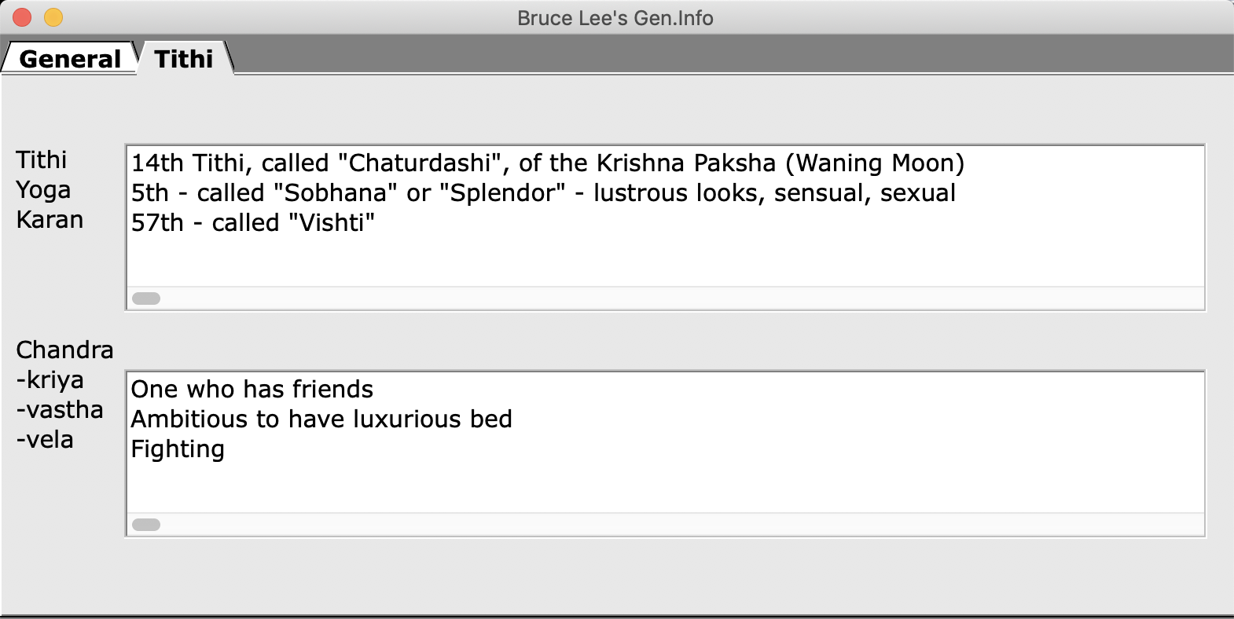
Task: Click the lower text box's horizontal scrollbar thumb
Action: pos(146,525)
